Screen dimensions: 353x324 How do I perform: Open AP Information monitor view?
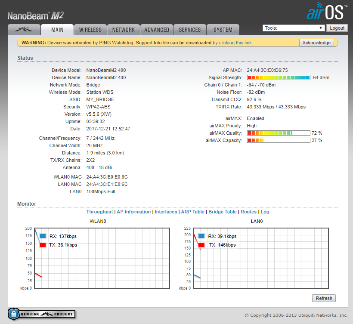[x=134, y=212]
